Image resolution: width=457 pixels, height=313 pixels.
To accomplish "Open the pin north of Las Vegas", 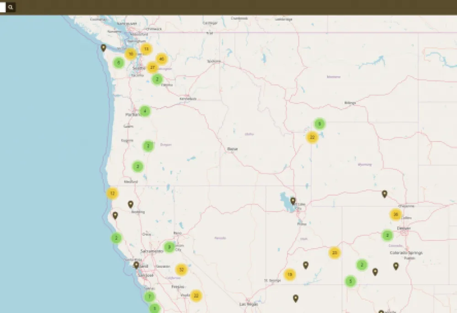I will (296, 298).
